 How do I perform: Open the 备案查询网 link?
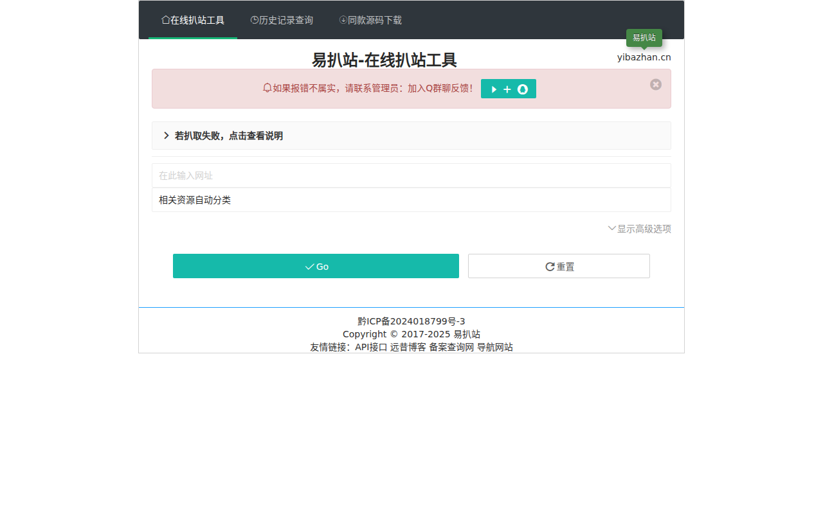pyautogui.click(x=451, y=347)
